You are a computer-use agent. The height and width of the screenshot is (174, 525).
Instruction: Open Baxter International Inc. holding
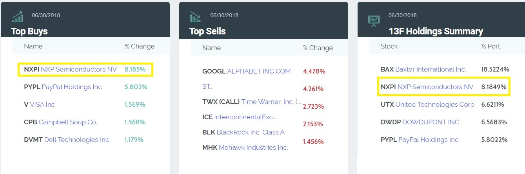pyautogui.click(x=431, y=69)
